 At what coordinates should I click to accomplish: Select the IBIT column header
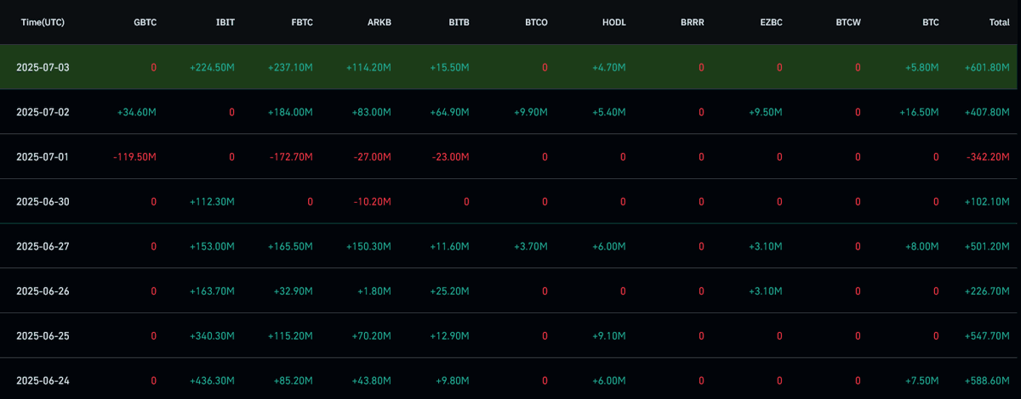(x=225, y=22)
